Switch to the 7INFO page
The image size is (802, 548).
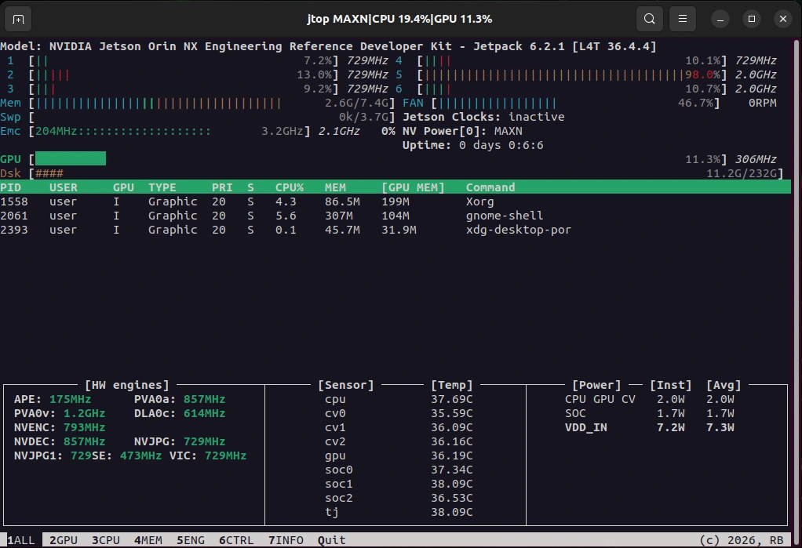[286, 540]
